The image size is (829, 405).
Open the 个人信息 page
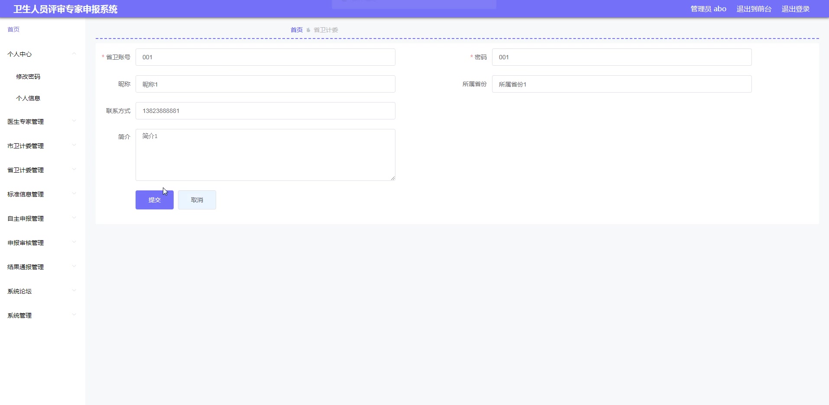pos(28,98)
